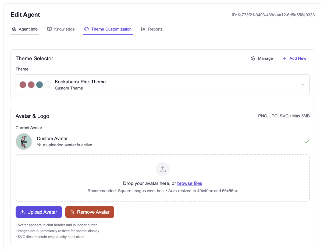The height and width of the screenshot is (249, 324).
Task: Click the Add New theme button
Action: pyautogui.click(x=295, y=58)
